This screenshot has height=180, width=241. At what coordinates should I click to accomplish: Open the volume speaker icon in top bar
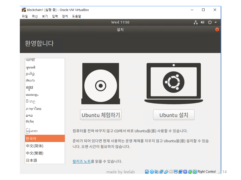(x=203, y=22)
